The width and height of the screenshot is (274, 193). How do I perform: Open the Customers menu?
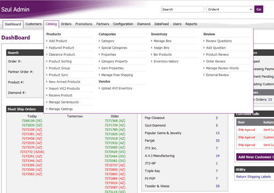tap(33, 24)
